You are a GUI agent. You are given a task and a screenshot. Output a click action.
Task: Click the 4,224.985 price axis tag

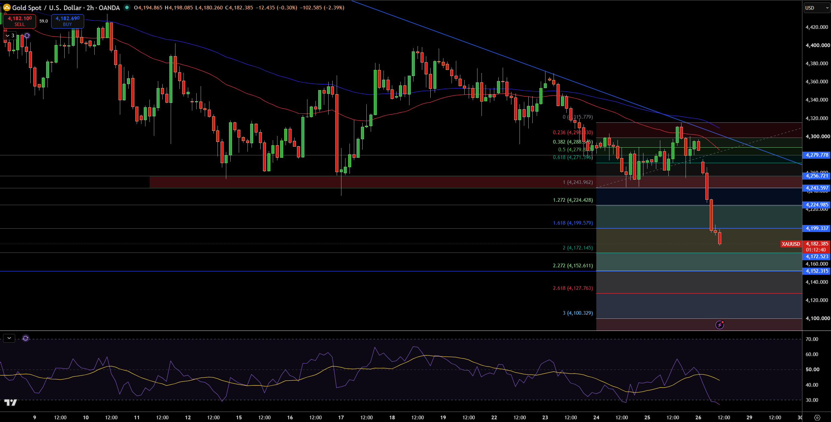pyautogui.click(x=817, y=205)
